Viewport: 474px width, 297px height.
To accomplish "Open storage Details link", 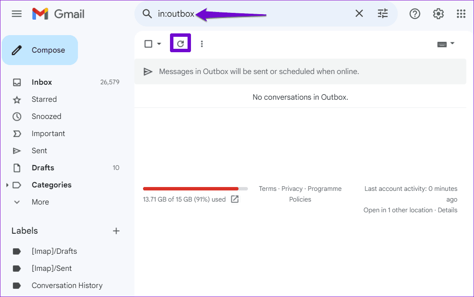I will coord(447,210).
